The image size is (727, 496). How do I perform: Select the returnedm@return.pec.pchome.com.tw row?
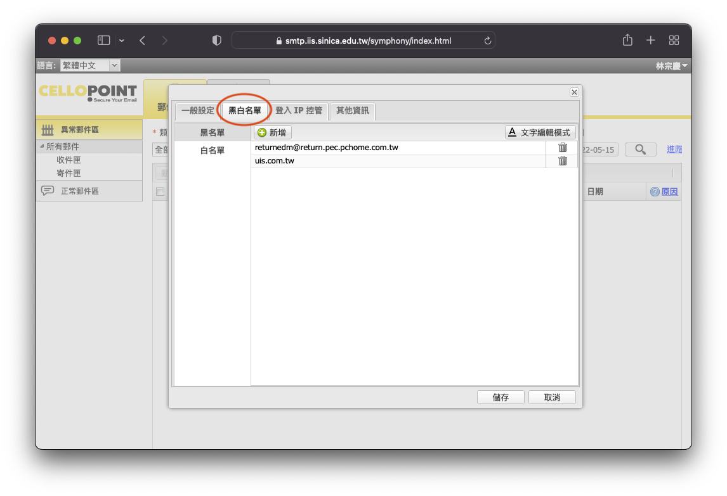[x=399, y=147]
